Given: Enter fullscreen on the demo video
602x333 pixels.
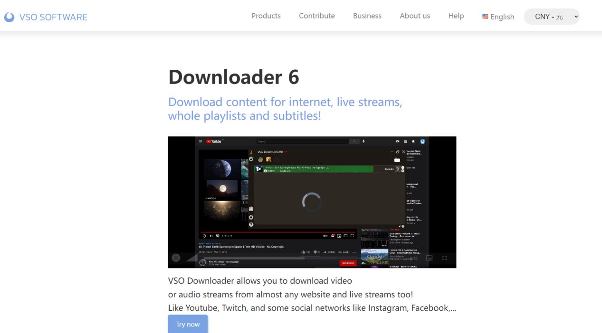Looking at the screenshot, I should (x=445, y=258).
